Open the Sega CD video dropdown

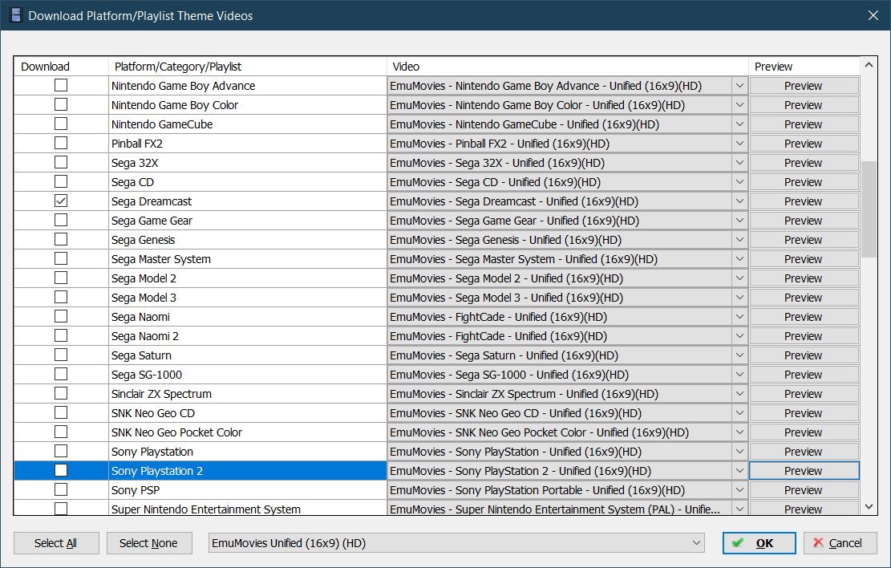click(739, 182)
